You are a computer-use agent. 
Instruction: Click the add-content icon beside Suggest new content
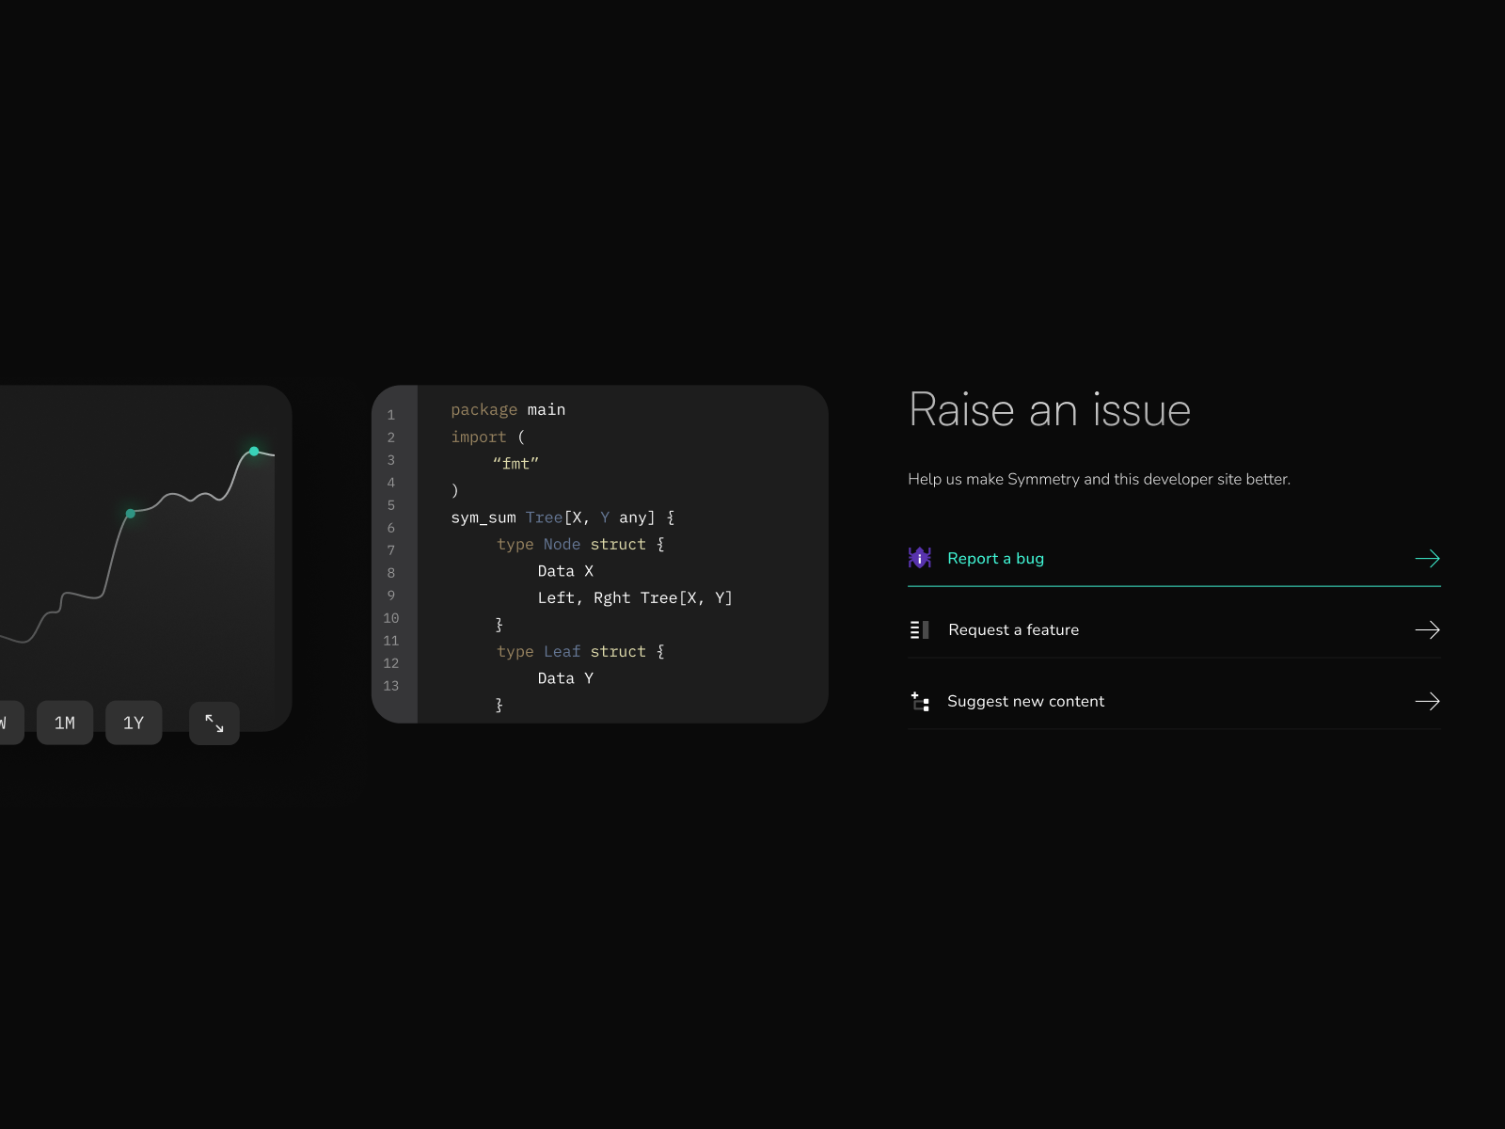919,701
